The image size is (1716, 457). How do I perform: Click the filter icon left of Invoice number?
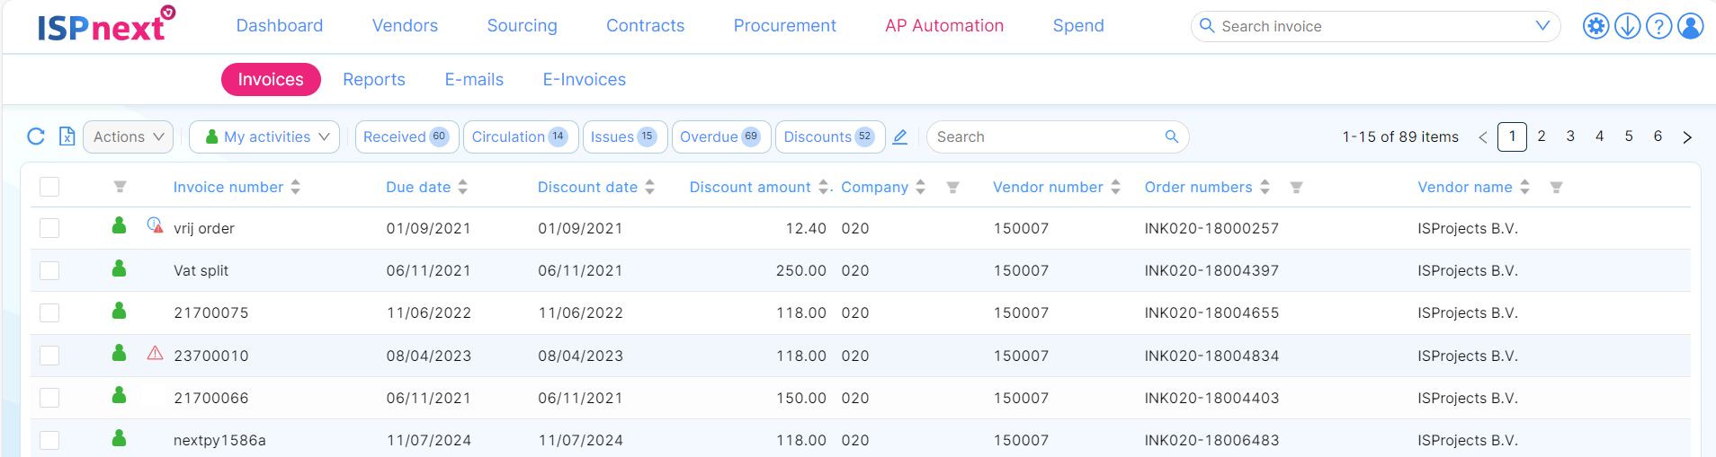tap(120, 188)
